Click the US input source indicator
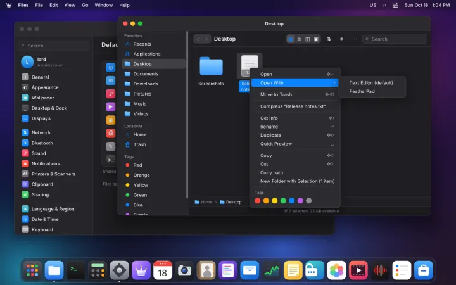The image size is (456, 285). [373, 5]
